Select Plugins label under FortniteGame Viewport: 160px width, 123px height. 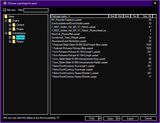20,41
